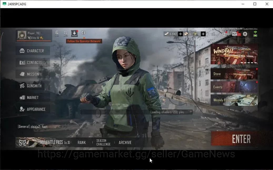Open the MARKET menu
Image resolution: width=273 pixels, height=170 pixels.
pyautogui.click(x=33, y=97)
